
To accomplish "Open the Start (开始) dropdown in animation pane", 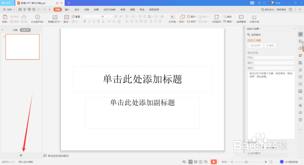I will 274,58.
